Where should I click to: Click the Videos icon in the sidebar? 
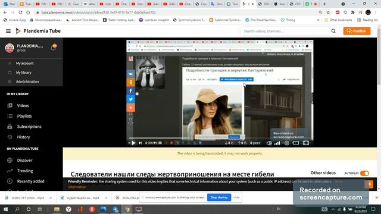coord(10,106)
